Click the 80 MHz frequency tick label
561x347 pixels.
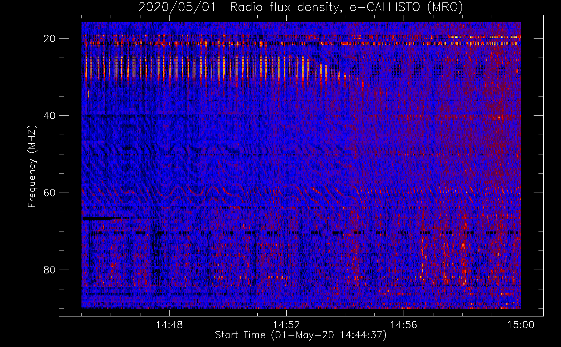click(x=50, y=270)
